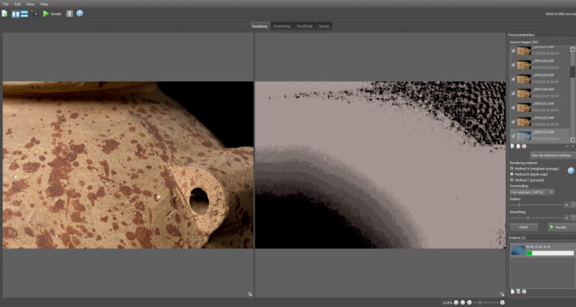Click source list scroll-up arrow
Screen dimensions: 576x307
point(572,49)
